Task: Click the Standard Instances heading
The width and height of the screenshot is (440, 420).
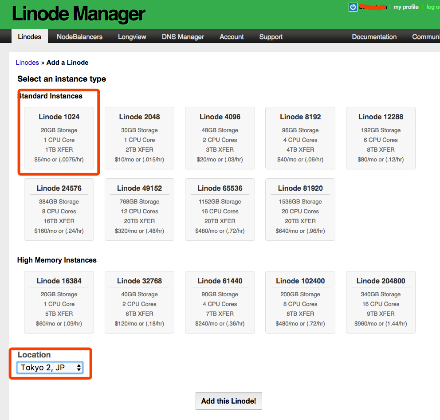Action: click(x=50, y=96)
